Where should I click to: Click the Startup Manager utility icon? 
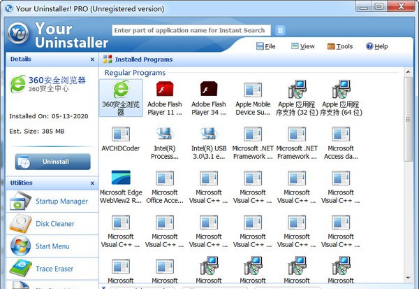(20, 201)
